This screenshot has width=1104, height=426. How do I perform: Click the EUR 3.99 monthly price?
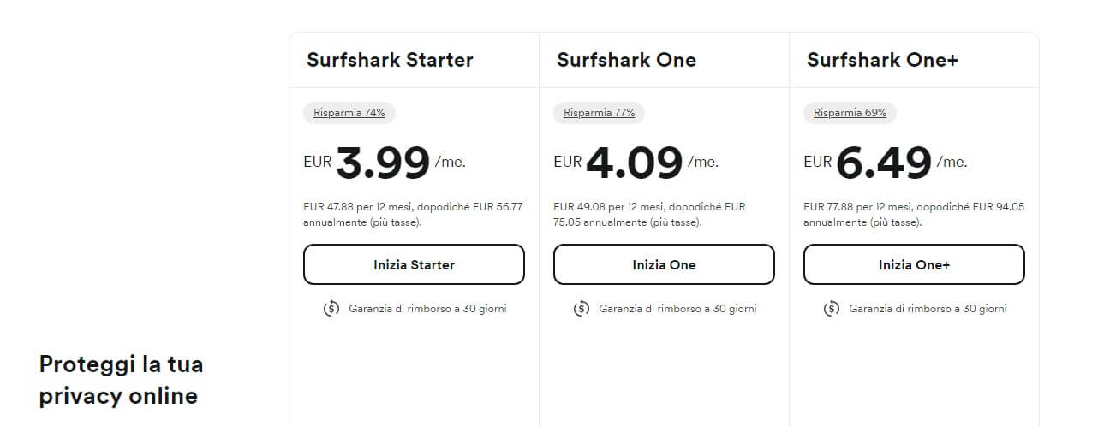[385, 163]
